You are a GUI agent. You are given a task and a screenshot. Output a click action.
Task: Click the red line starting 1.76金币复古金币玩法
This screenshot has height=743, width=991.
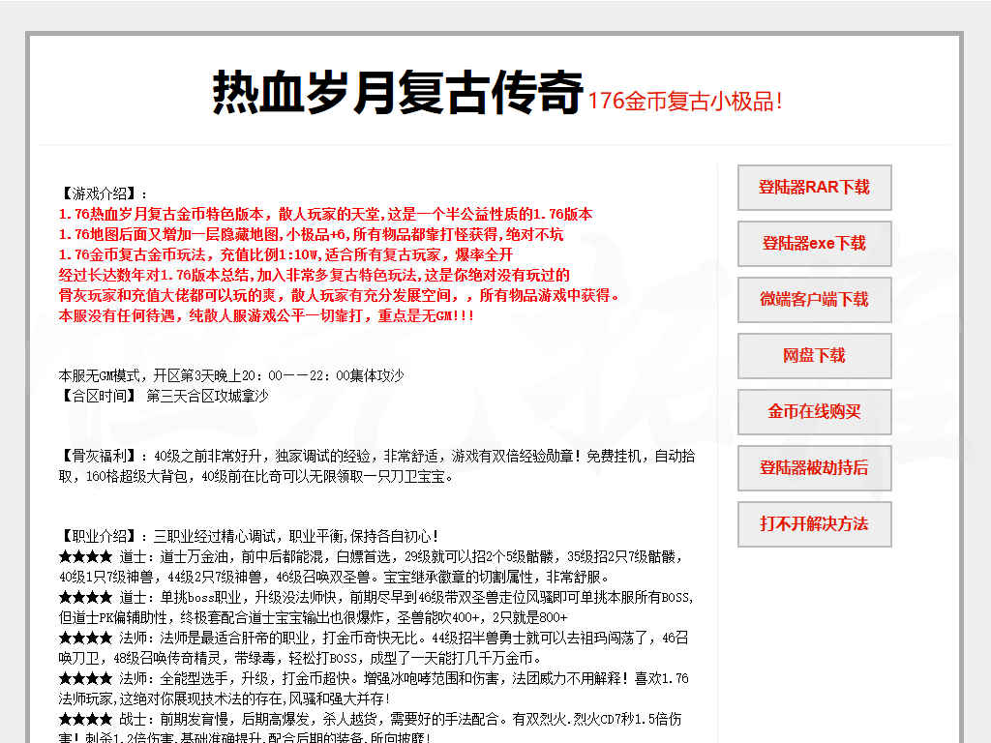[x=285, y=254]
